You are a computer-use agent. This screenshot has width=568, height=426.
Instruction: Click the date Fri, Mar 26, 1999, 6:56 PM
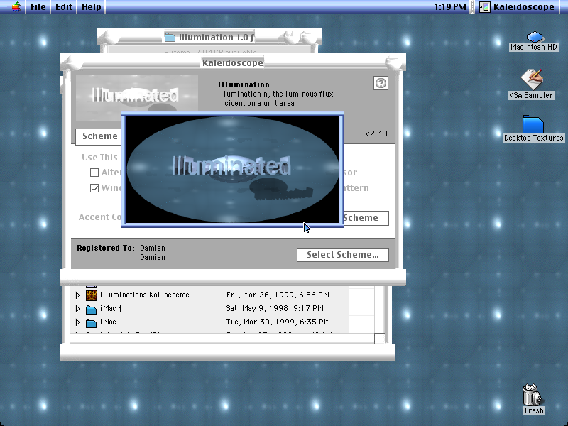click(x=278, y=295)
